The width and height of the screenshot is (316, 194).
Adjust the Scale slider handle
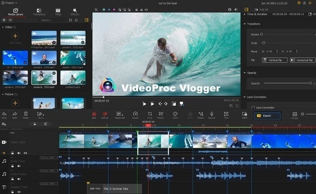tap(264, 43)
